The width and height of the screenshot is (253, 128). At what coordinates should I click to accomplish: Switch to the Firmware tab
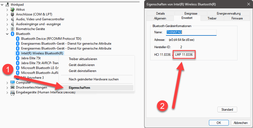tap(237, 18)
